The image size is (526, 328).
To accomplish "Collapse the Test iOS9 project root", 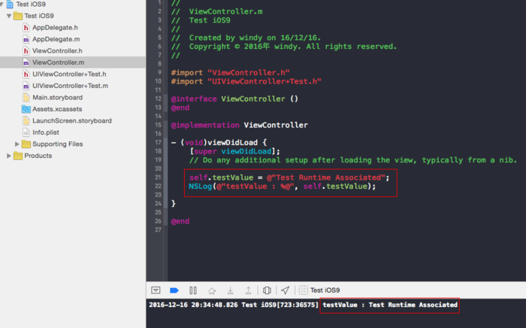I will click(x=3, y=4).
